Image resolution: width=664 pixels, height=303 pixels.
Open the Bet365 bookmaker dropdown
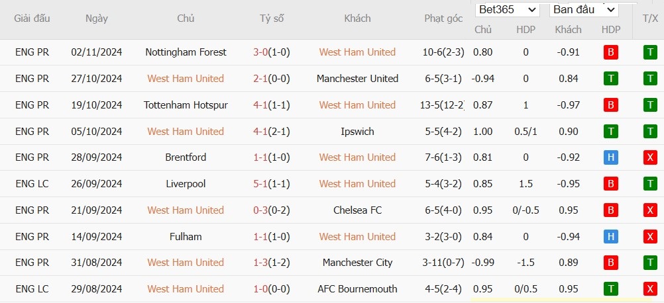[508, 10]
